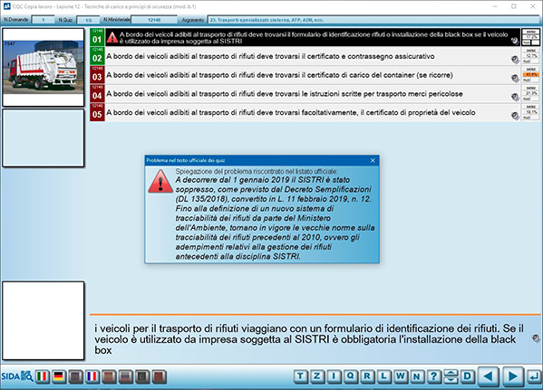
Task: Open SIDA search magnifier logo
Action: tap(17, 376)
